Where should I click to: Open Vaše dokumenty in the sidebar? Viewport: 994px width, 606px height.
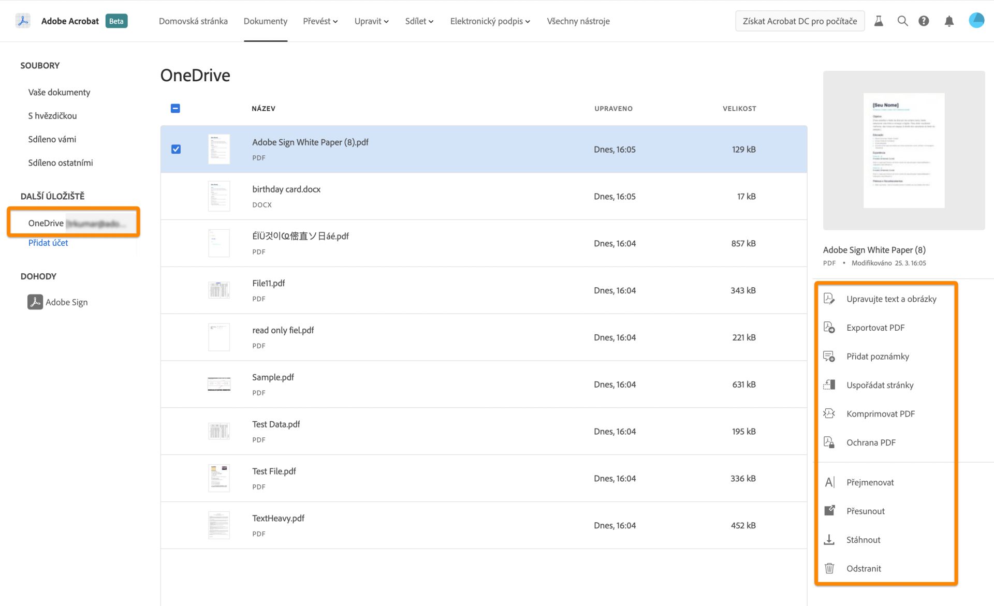[x=59, y=92]
